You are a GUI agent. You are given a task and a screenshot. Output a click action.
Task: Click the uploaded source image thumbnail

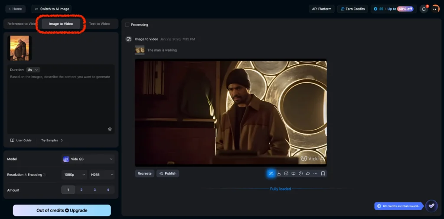[x=20, y=48]
